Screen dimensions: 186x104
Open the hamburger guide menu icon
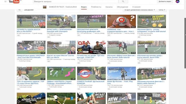5,1
